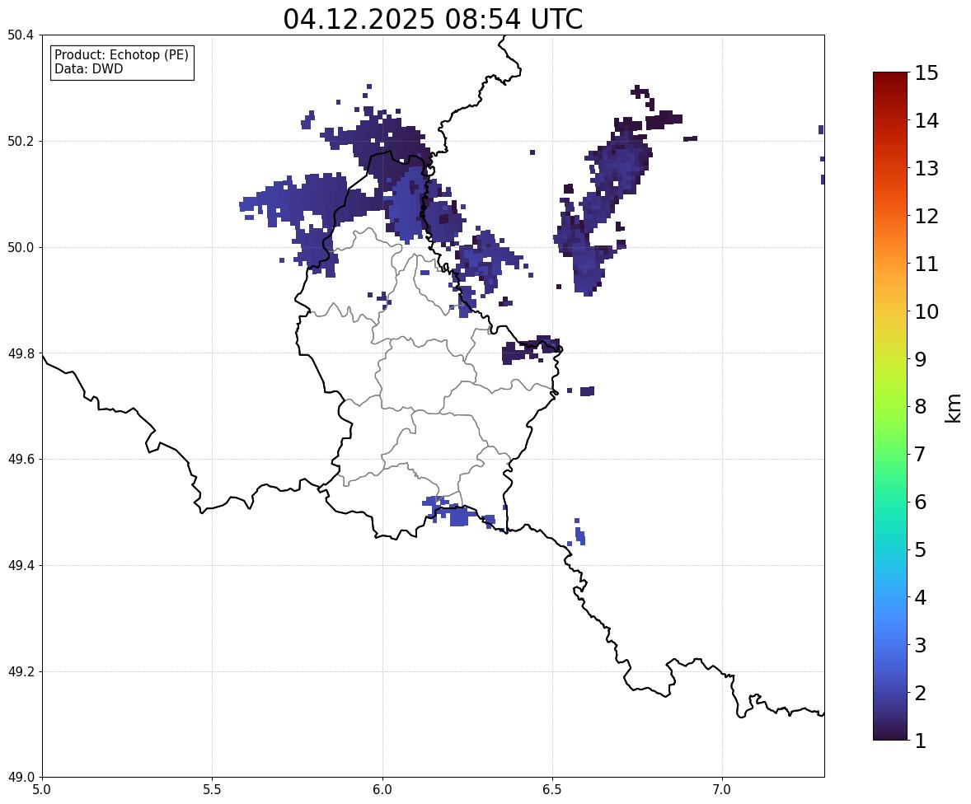Click the colorbar label "14"

(926, 121)
